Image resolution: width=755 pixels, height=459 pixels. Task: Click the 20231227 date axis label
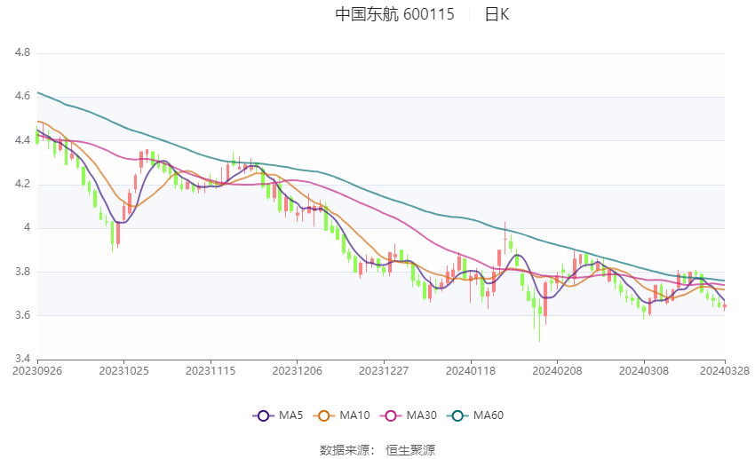click(x=384, y=371)
